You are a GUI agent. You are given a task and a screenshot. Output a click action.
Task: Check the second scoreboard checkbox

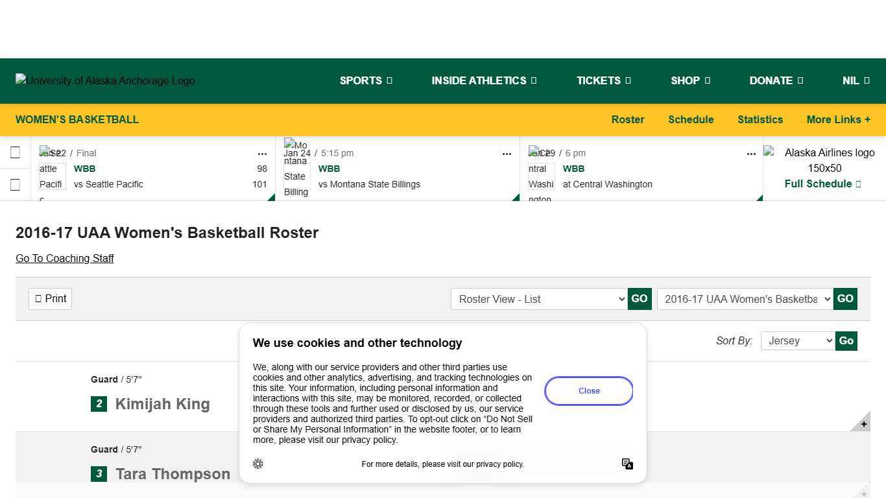[16, 185]
